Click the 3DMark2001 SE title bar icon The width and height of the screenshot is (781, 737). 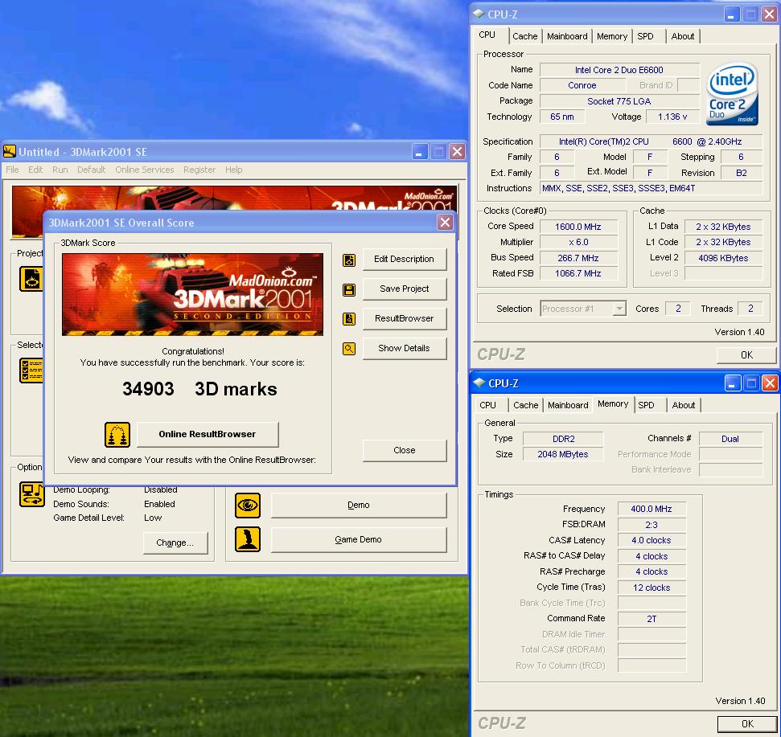tap(9, 151)
